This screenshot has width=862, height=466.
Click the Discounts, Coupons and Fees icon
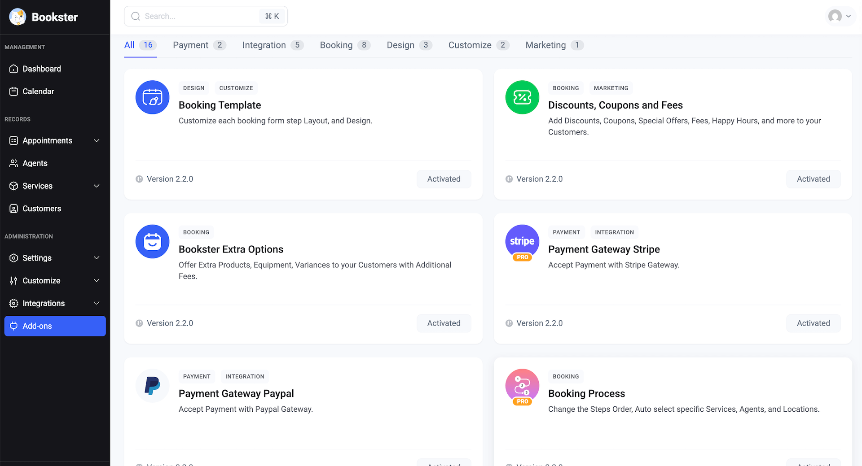click(522, 97)
